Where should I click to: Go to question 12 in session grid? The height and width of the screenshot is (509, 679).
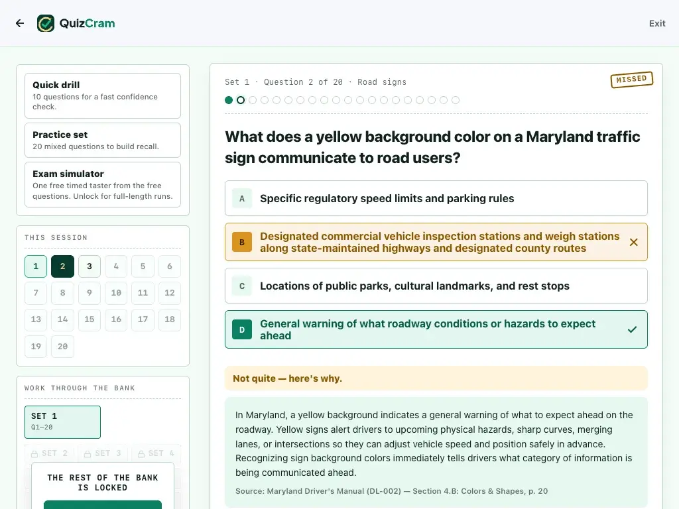click(170, 293)
